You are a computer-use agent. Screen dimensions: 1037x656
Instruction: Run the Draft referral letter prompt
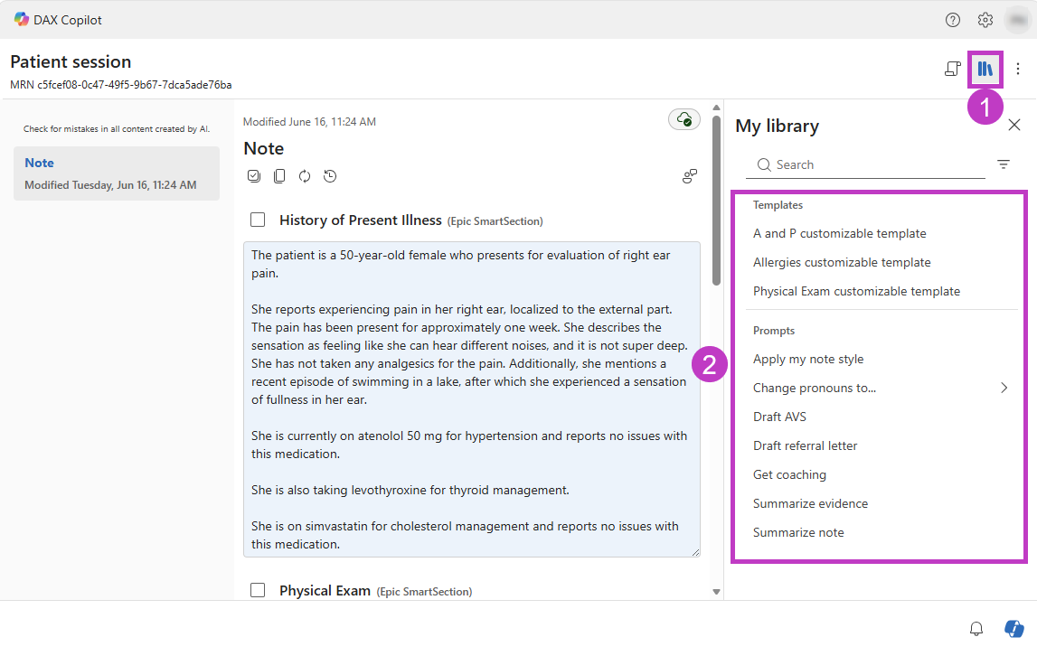805,445
